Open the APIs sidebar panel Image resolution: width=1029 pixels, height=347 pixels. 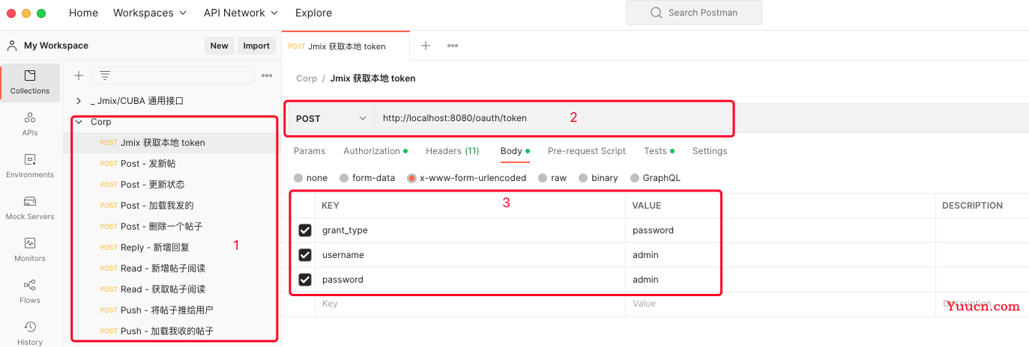pos(30,124)
